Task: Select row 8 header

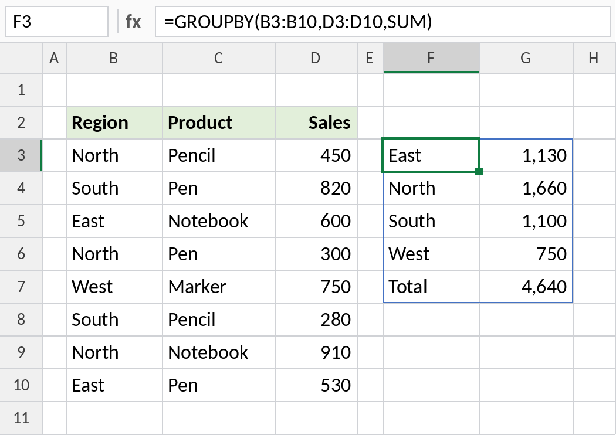Action: pos(21,319)
